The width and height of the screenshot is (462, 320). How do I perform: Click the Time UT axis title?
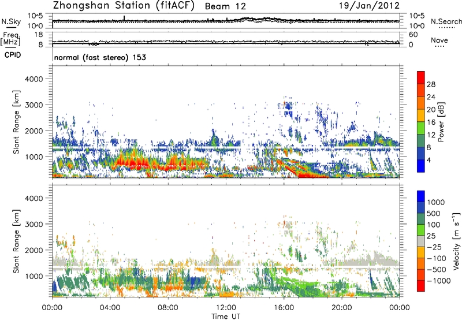click(226, 316)
